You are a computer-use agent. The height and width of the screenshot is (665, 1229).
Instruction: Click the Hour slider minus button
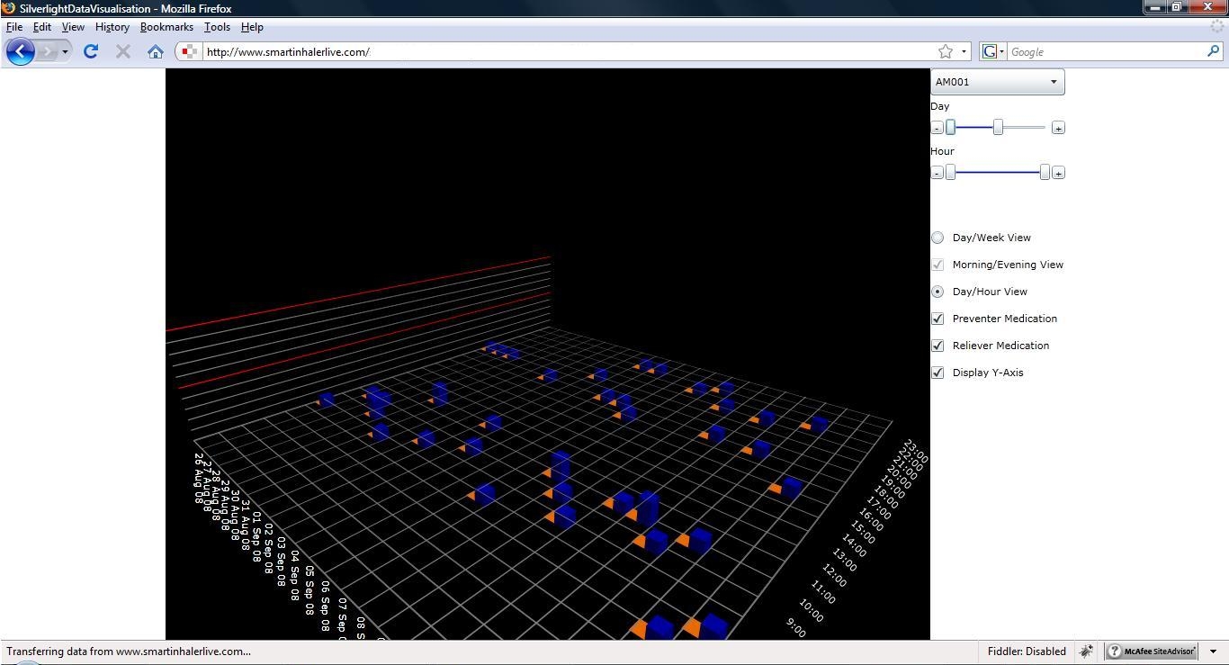click(937, 173)
